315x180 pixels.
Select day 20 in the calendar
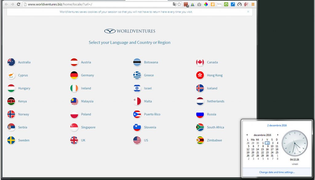tap(253, 153)
